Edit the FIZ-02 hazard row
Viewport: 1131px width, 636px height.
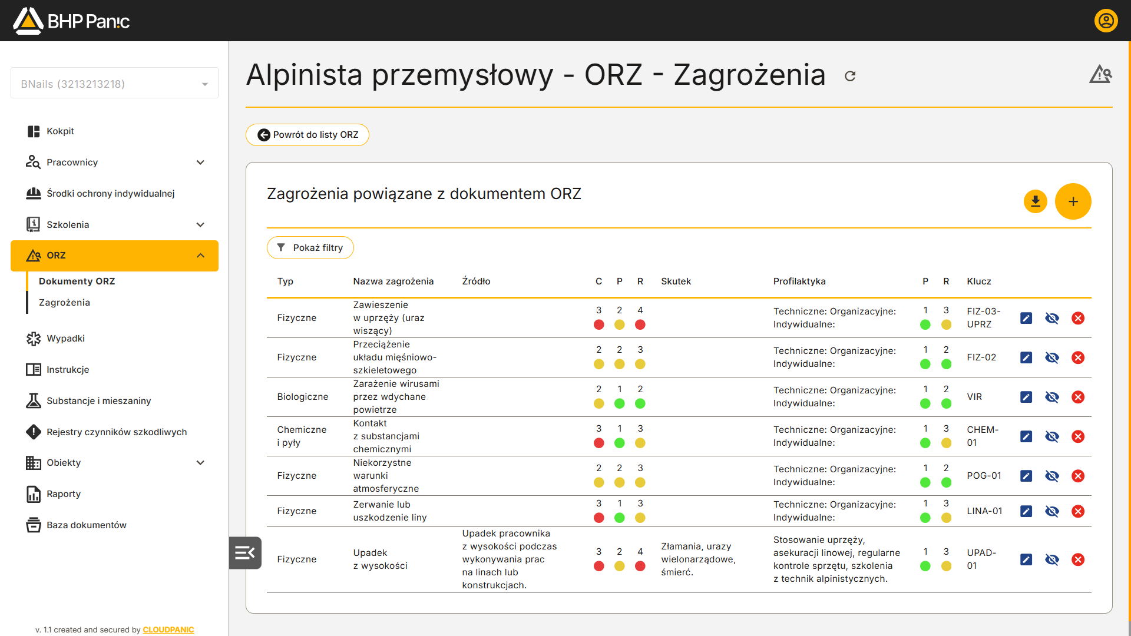point(1026,357)
